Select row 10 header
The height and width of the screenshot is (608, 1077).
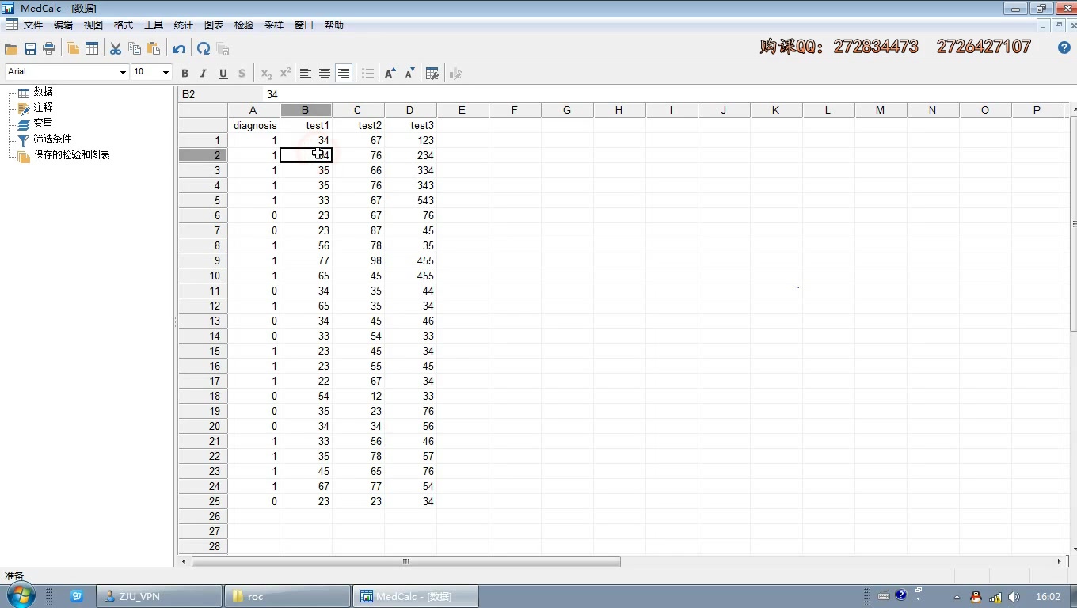tap(204, 275)
